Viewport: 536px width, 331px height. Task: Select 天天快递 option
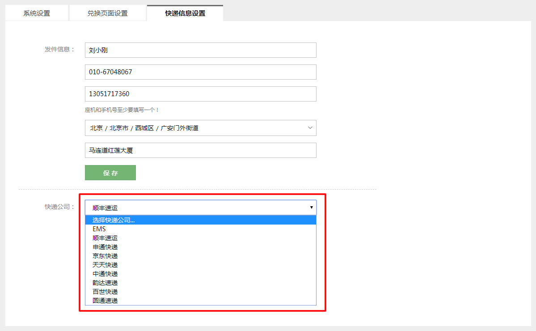201,265
